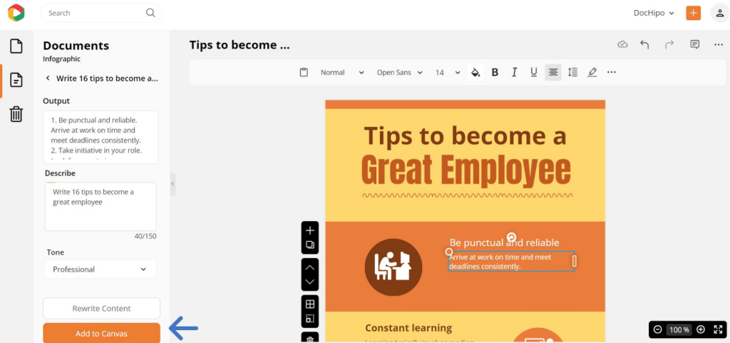Click the Infographic label
This screenshot has height=343, width=730.
61,59
